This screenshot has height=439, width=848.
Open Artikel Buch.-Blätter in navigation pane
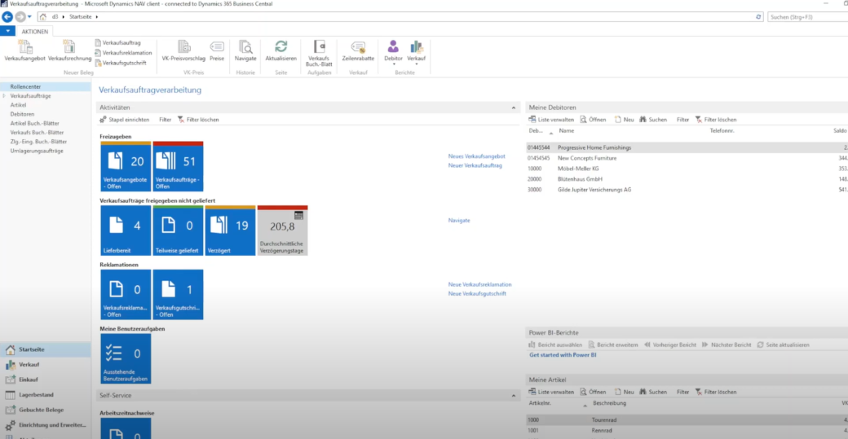(34, 123)
